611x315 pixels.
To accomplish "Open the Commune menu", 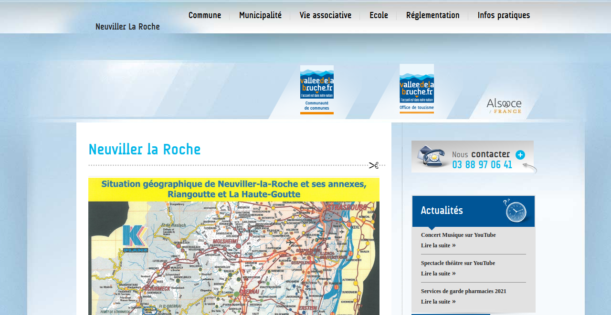I will pyautogui.click(x=205, y=15).
